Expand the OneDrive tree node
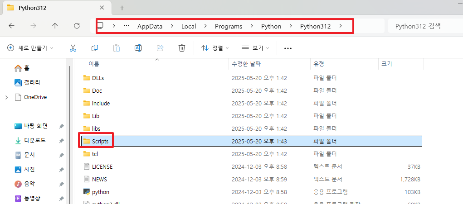Image resolution: width=463 pixels, height=204 pixels. [x=7, y=97]
